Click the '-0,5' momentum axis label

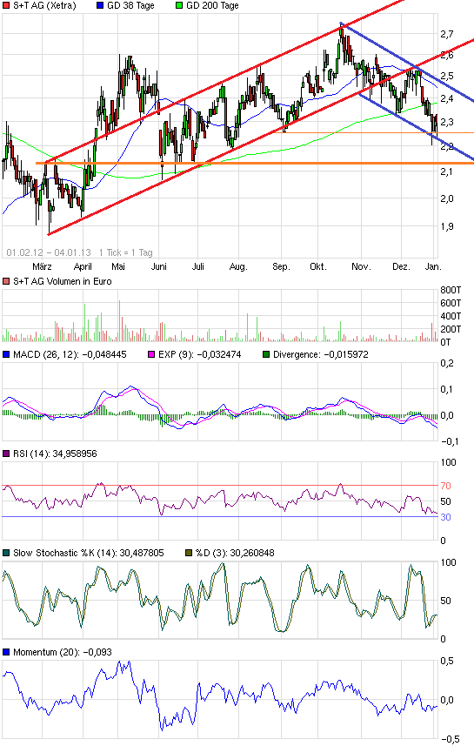[x=451, y=739]
